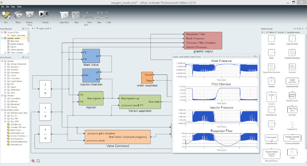The height and width of the screenshot is (166, 307).
Task: Select the SquareWaveGenerator palette block
Action: pyautogui.click(x=271, y=67)
